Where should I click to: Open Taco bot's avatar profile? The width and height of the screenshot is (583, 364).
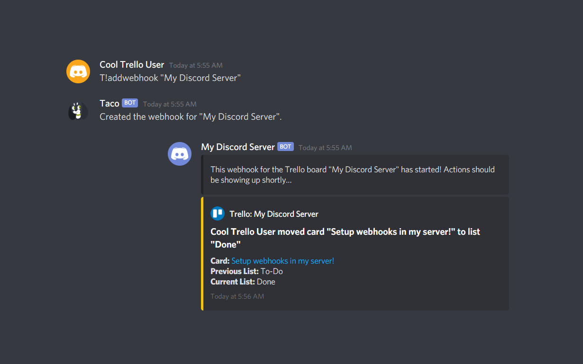[78, 111]
